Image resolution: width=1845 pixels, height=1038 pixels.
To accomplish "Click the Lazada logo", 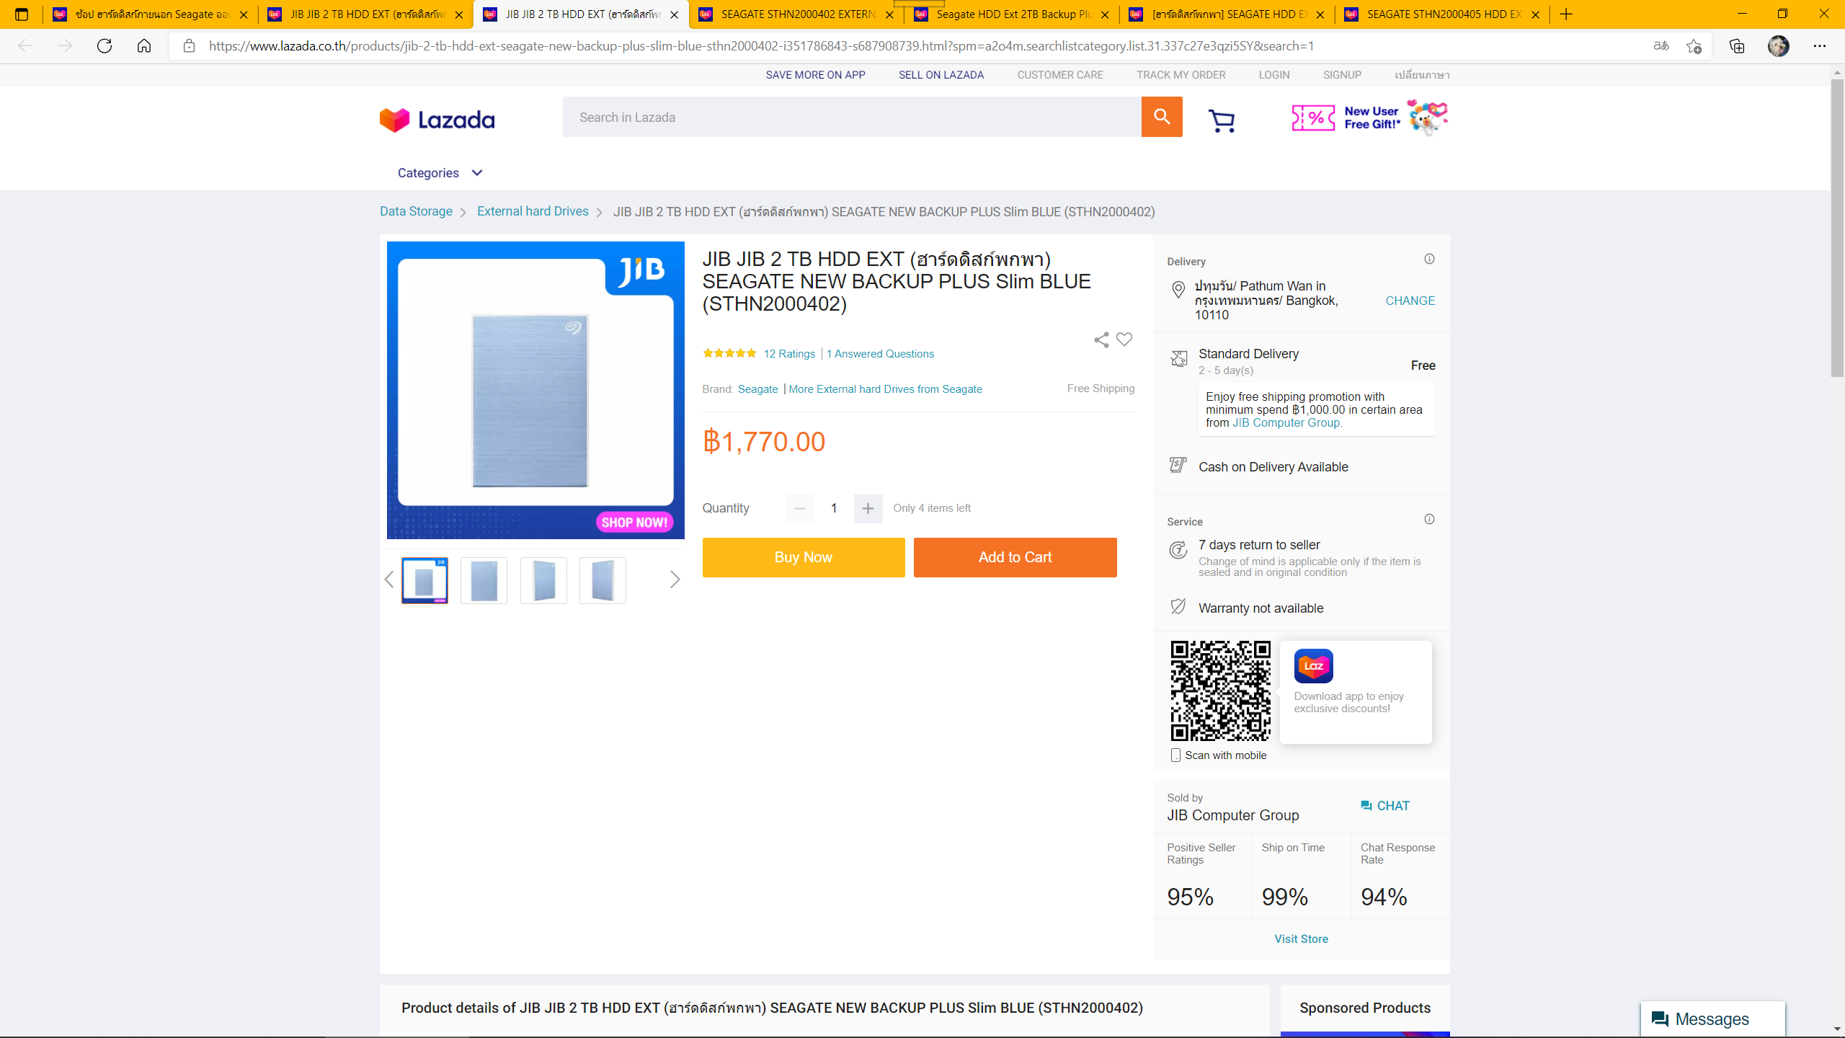I will 437,120.
